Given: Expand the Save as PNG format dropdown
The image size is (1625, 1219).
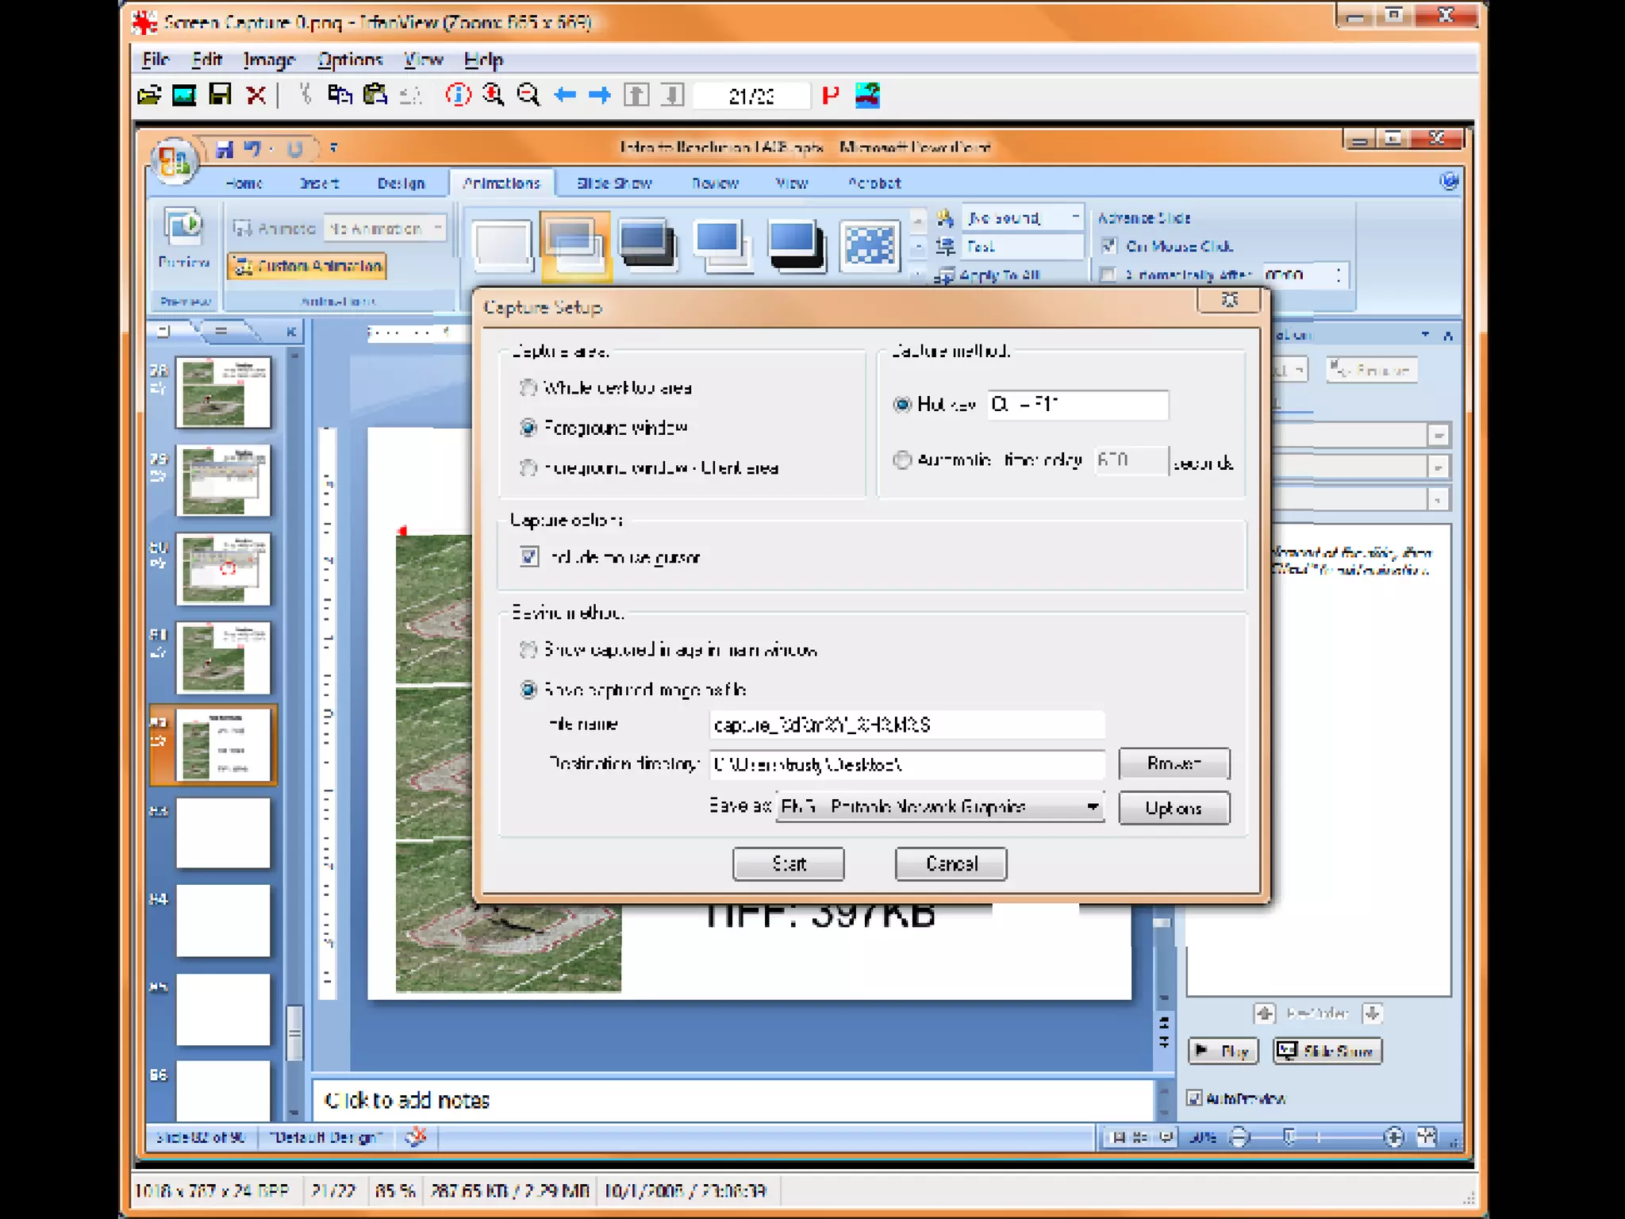Looking at the screenshot, I should pos(1093,807).
